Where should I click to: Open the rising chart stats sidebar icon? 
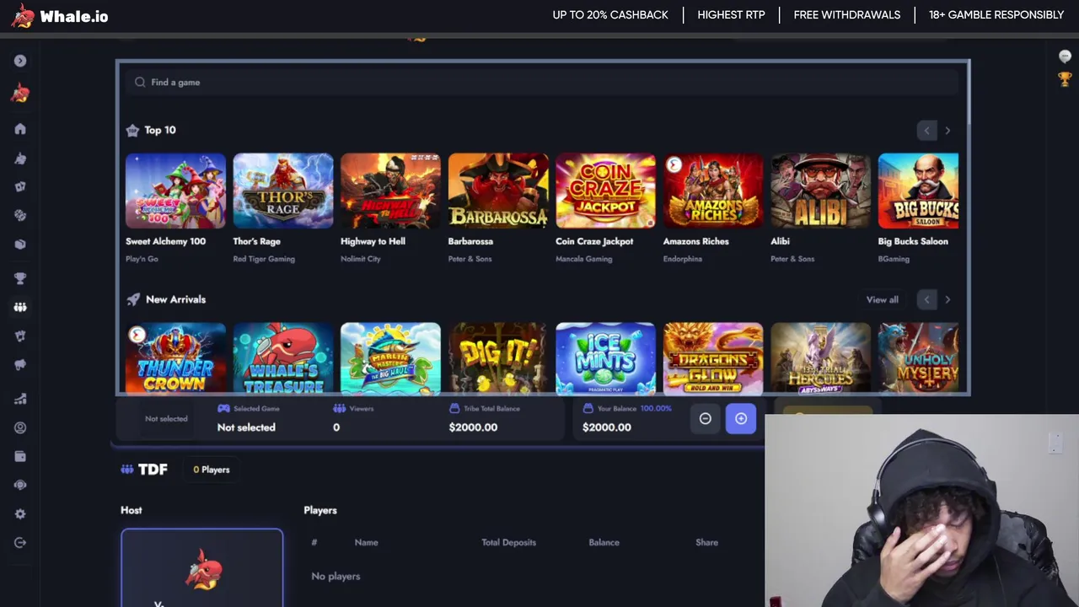20,399
